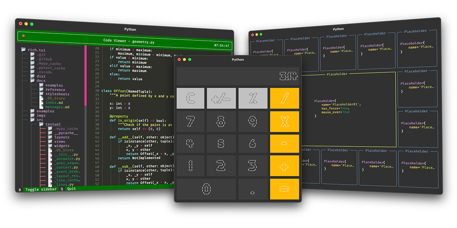The width and height of the screenshot is (457, 228).
Task: Click the folder icon beside stylesheets
Action: tap(41, 94)
